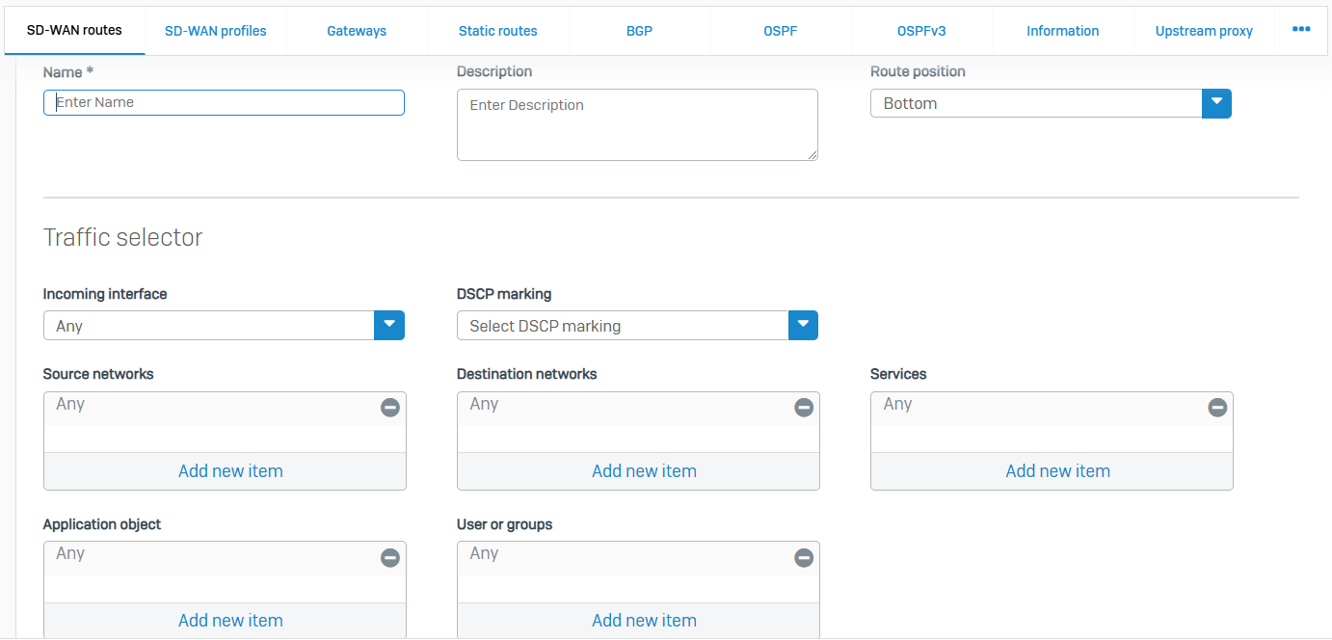Image resolution: width=1332 pixels, height=640 pixels.
Task: Click the Name input field
Action: (224, 102)
